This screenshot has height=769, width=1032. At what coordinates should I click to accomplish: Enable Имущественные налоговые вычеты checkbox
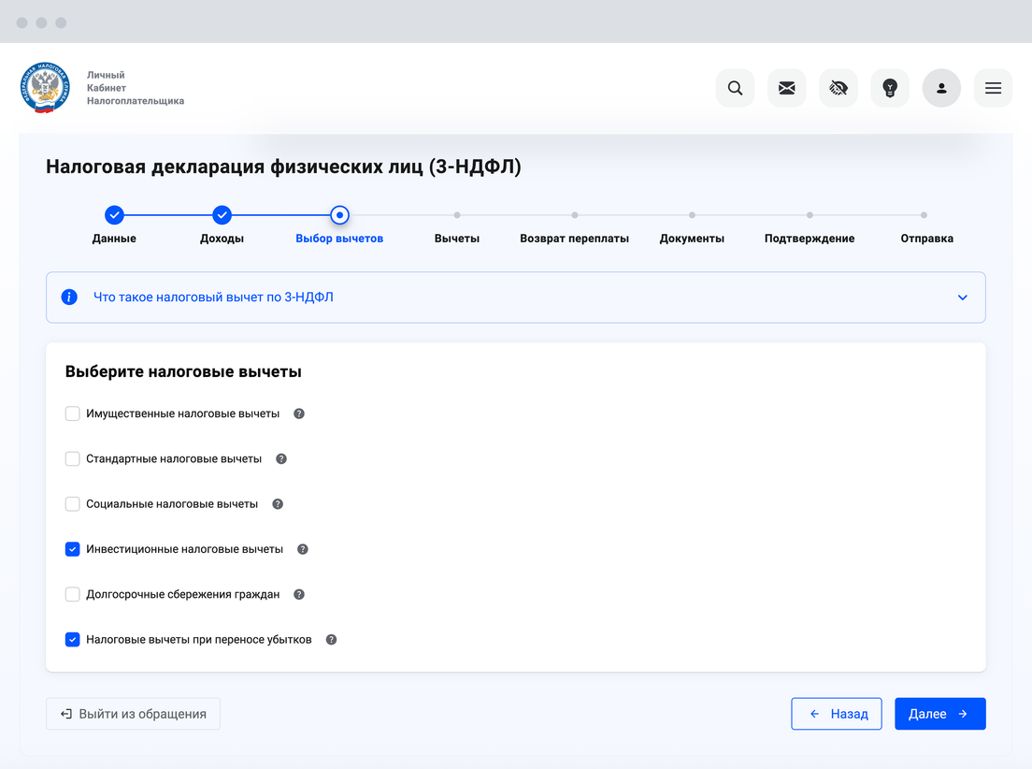pos(72,414)
